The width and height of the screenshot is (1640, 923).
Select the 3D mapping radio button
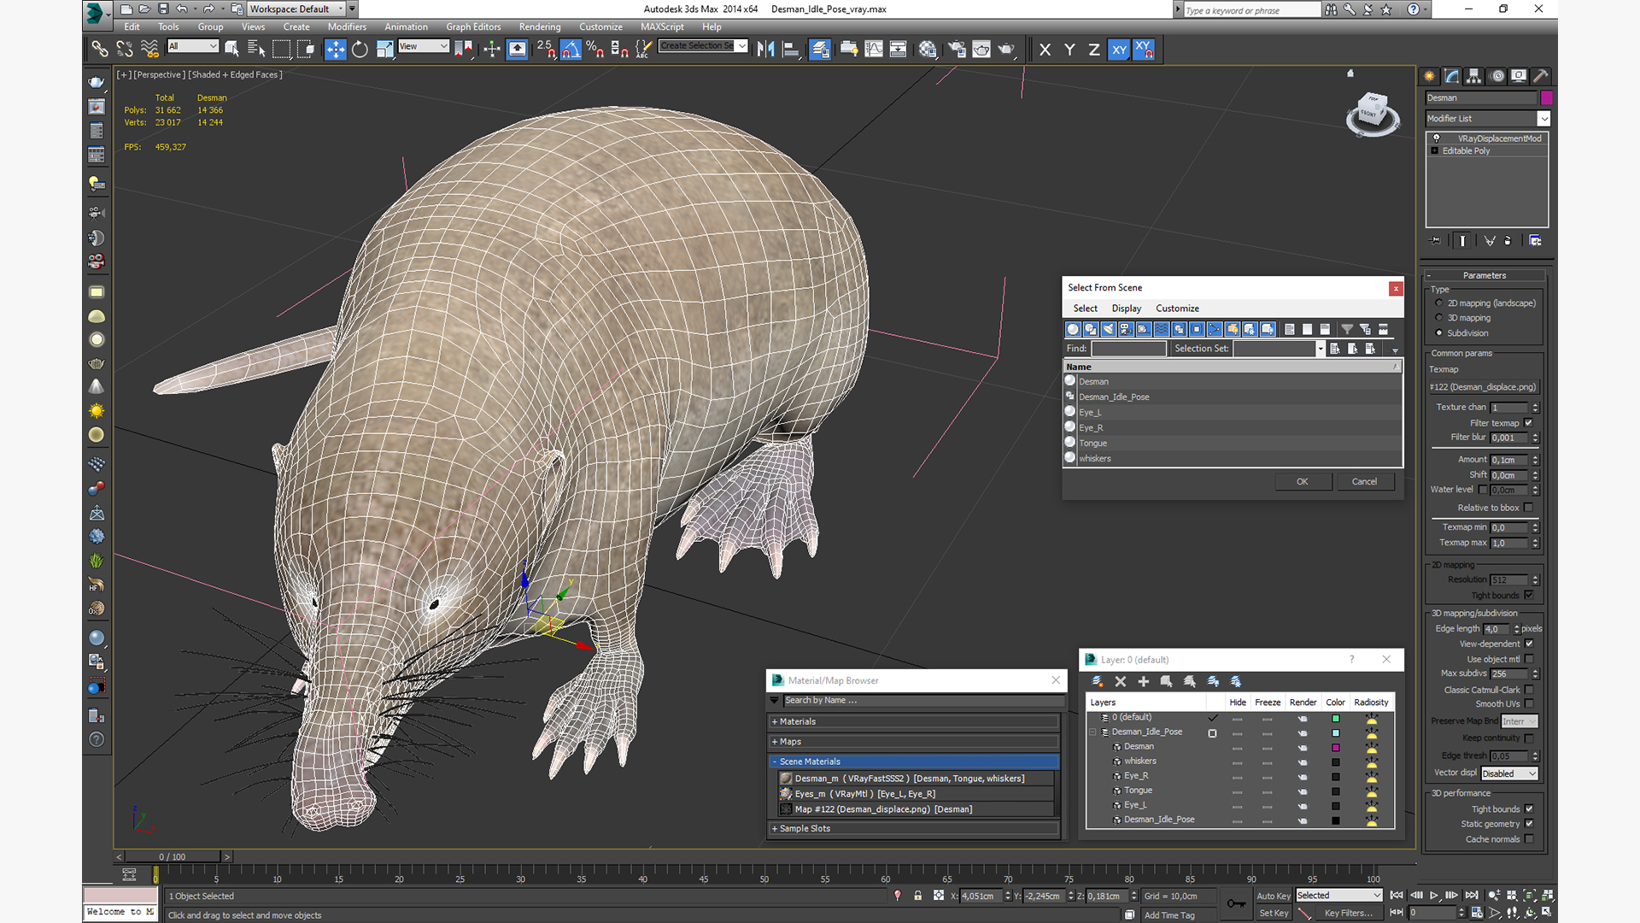pyautogui.click(x=1439, y=317)
